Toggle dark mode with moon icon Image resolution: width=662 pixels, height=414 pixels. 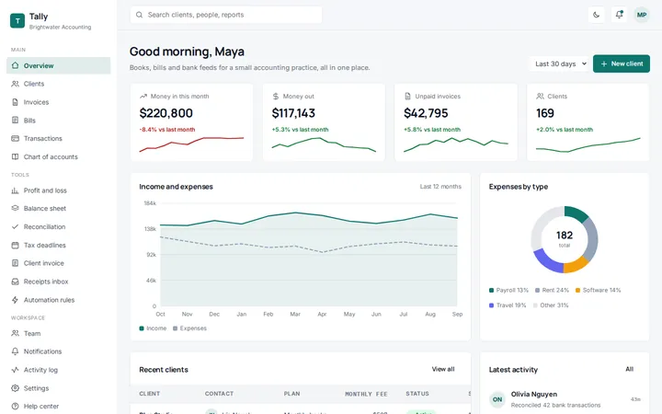[596, 15]
